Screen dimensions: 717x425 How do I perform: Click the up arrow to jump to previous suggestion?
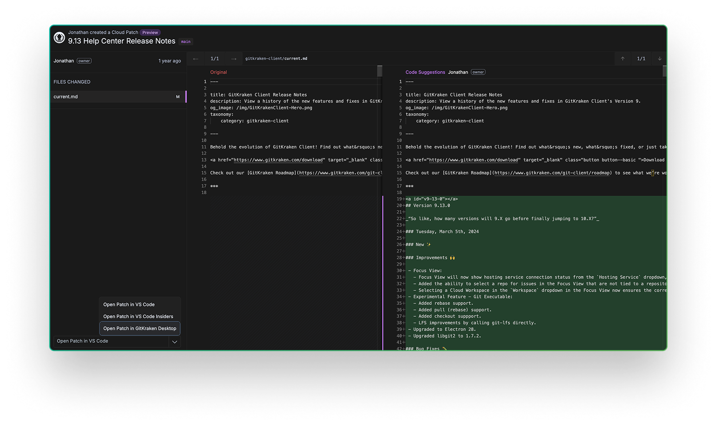(x=622, y=58)
